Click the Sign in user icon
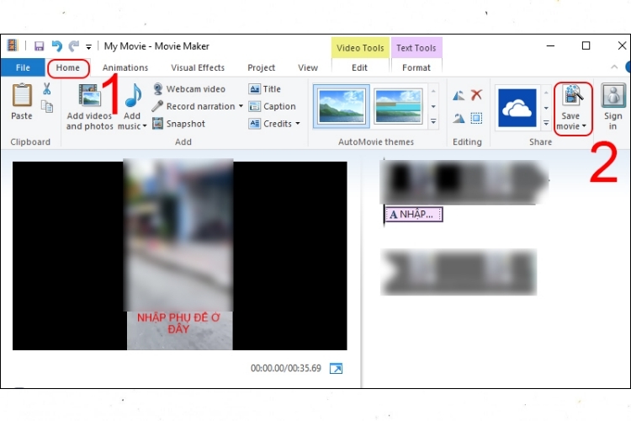The width and height of the screenshot is (631, 421). [x=613, y=96]
